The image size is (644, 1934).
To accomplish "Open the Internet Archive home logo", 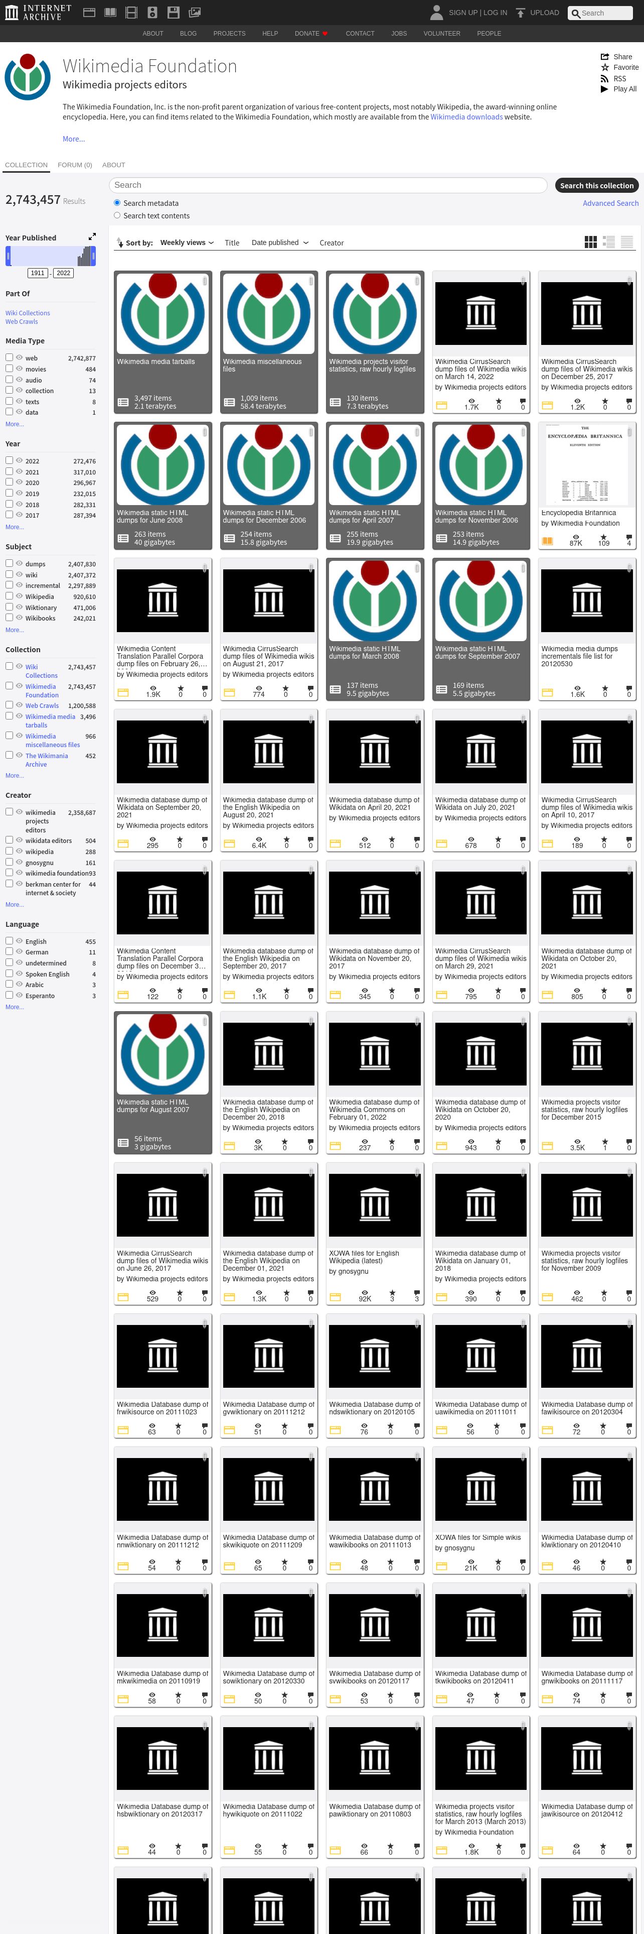I will click(x=38, y=12).
